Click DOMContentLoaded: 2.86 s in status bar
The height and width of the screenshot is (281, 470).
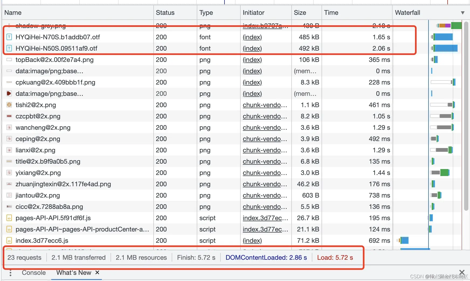266,258
